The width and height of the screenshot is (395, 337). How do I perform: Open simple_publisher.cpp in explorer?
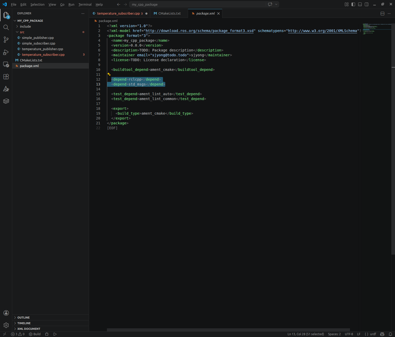pyautogui.click(x=50, y=38)
